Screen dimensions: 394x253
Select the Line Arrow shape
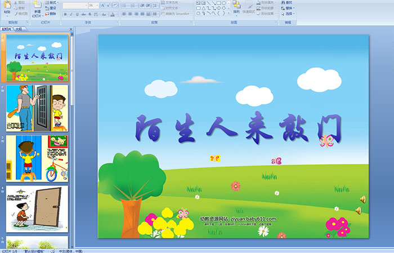pos(213,3)
